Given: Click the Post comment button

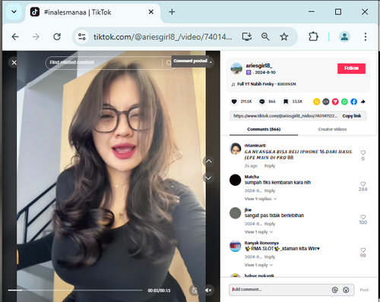Looking at the screenshot, I should [364, 290].
